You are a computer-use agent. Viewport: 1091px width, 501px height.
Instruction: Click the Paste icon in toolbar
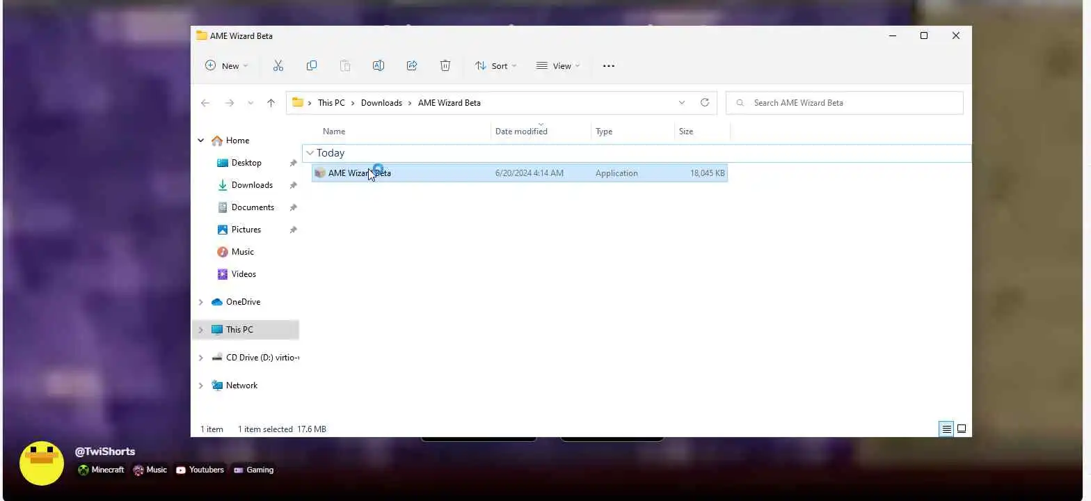[345, 65]
